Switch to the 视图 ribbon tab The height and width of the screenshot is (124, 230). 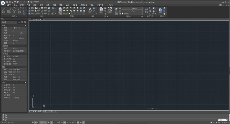[x=54, y=5]
